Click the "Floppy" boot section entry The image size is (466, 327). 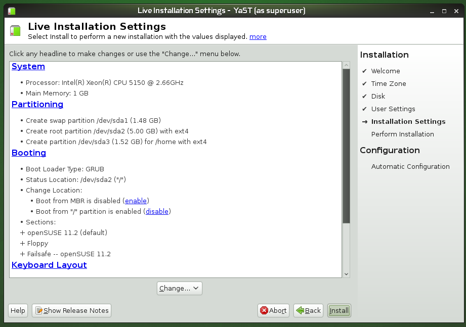tap(37, 244)
